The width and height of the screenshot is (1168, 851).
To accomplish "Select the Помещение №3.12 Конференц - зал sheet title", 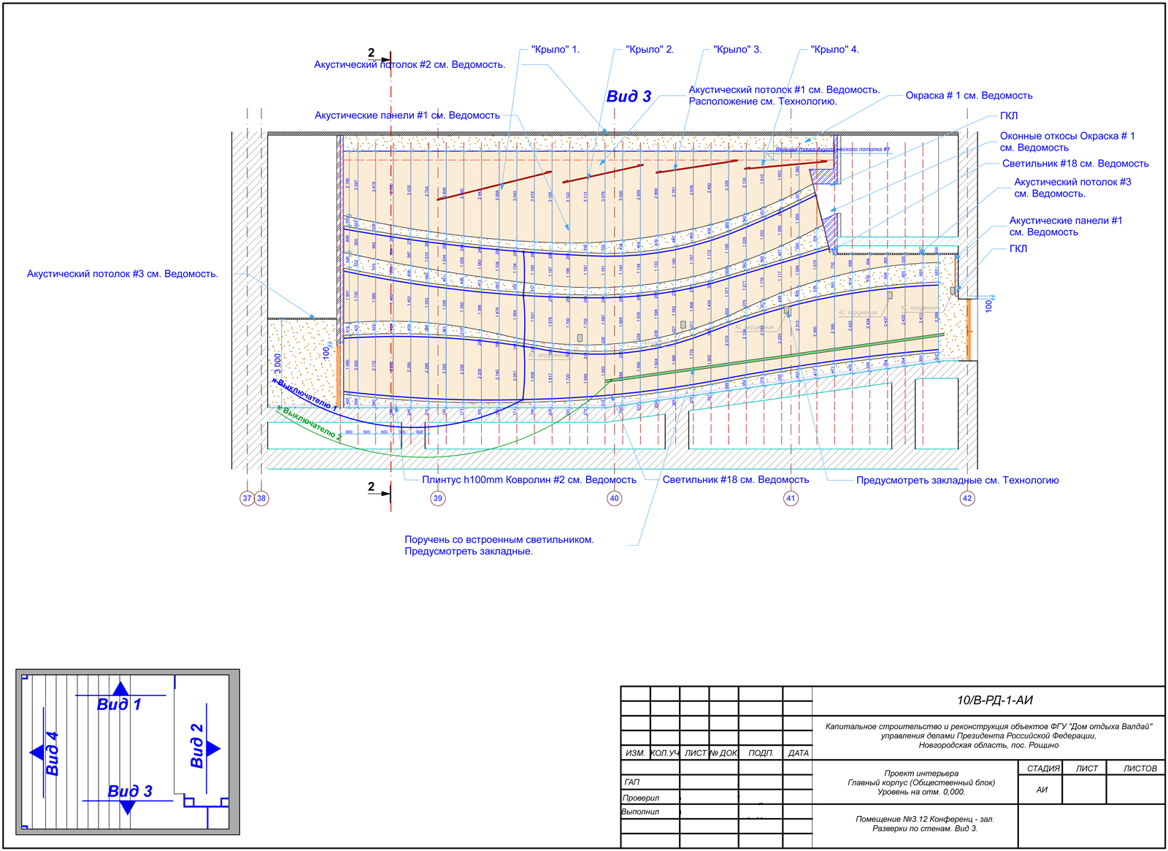I will pyautogui.click(x=925, y=824).
